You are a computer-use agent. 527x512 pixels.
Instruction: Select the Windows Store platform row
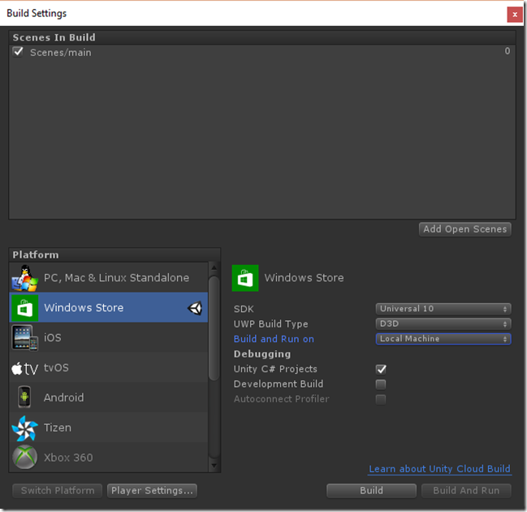point(109,307)
